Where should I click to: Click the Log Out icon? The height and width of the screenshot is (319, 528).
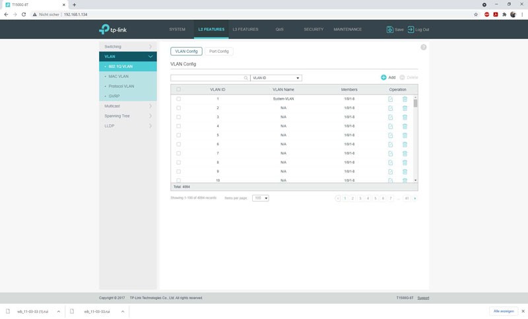pyautogui.click(x=411, y=30)
